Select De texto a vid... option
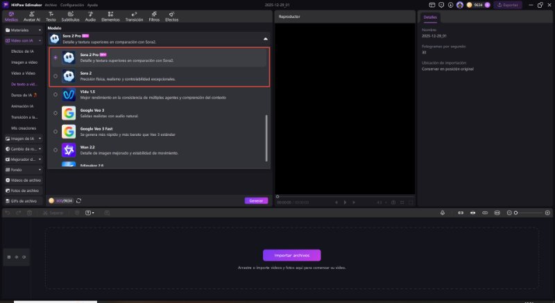This screenshot has height=303, width=555. pyautogui.click(x=24, y=84)
